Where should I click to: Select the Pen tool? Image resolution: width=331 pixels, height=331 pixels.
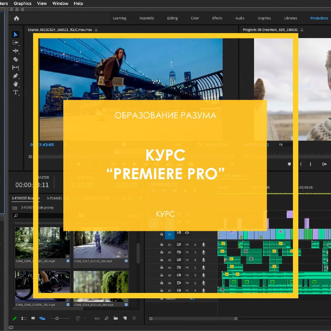tap(16, 76)
